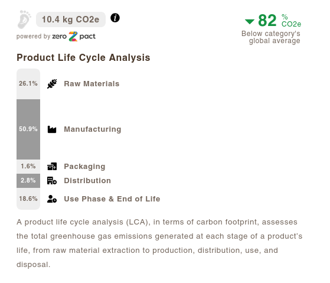Screen dimensions: 330x283
Task: Click the green 82 percent figure
Action: tap(267, 21)
